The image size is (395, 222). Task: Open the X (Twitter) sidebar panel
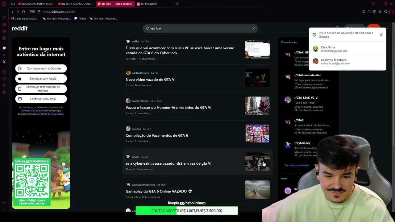[x=4, y=62]
